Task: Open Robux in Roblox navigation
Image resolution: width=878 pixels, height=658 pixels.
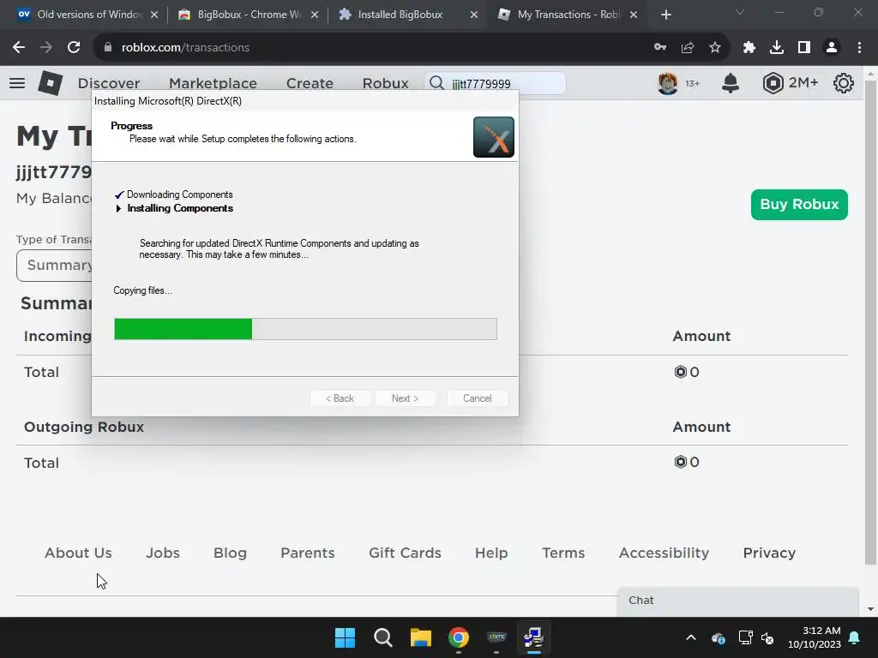Action: [385, 83]
